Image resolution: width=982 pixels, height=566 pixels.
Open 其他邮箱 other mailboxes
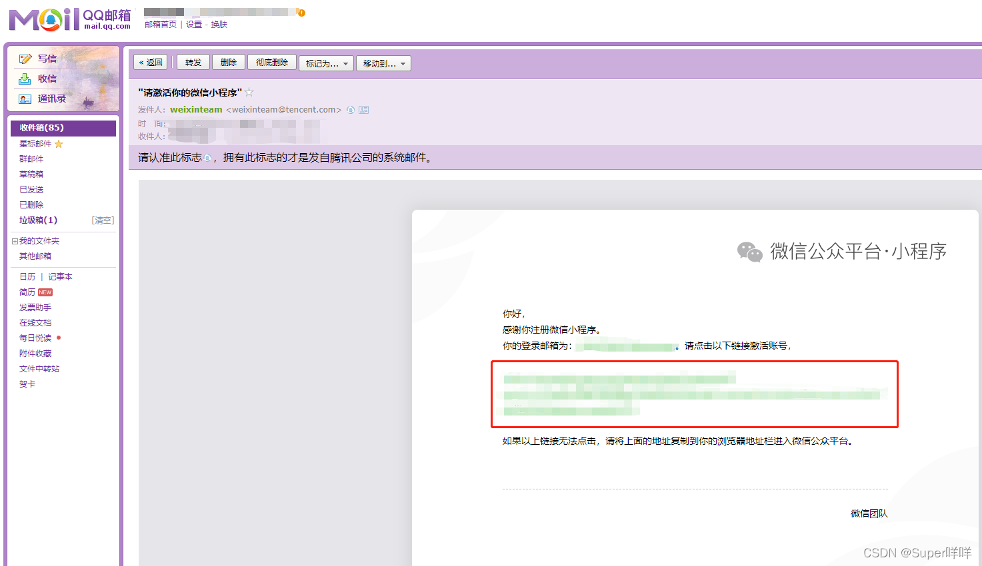tap(35, 256)
